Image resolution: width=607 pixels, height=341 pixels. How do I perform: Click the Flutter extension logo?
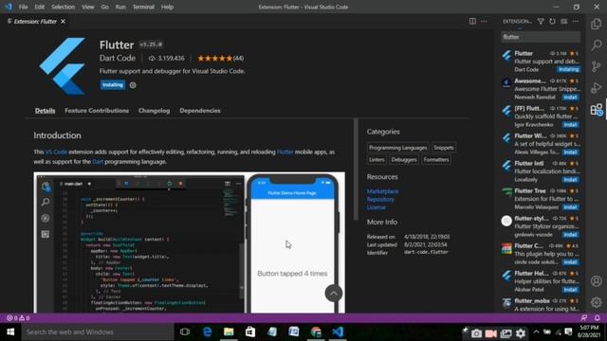tap(63, 65)
